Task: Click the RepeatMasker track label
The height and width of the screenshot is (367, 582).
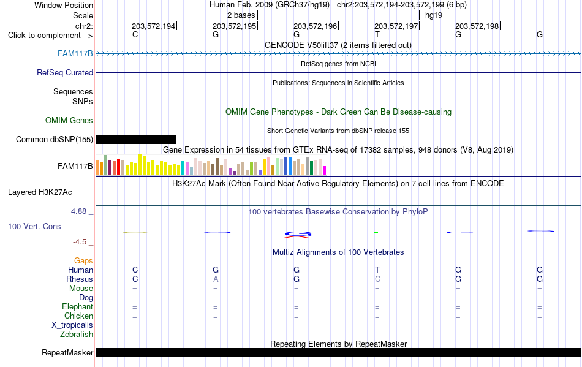Action: click(x=67, y=352)
